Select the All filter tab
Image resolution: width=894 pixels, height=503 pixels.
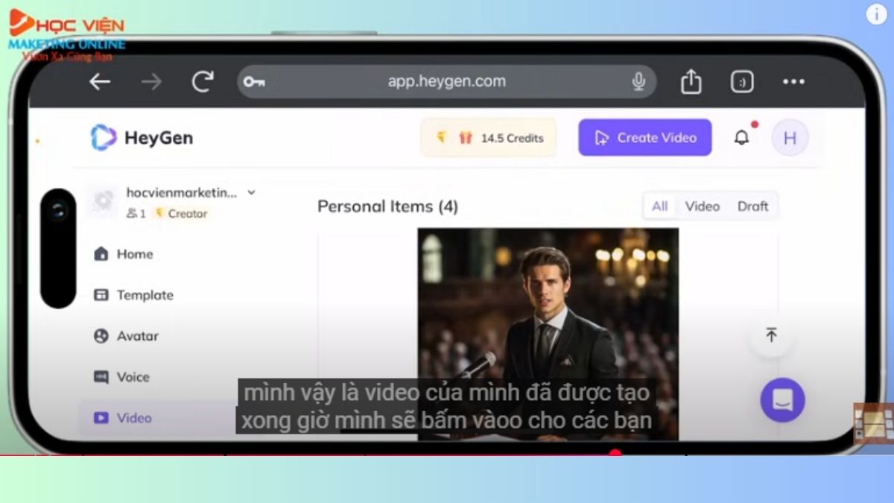coord(660,206)
